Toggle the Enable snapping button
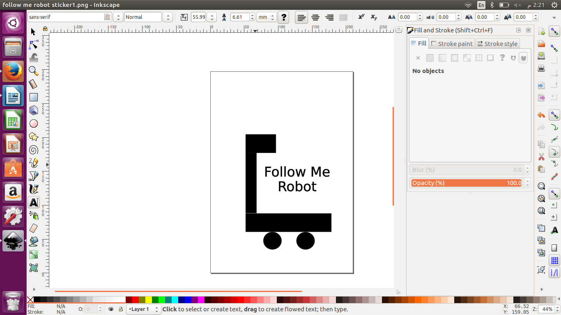The height and width of the screenshot is (315, 561). (555, 32)
